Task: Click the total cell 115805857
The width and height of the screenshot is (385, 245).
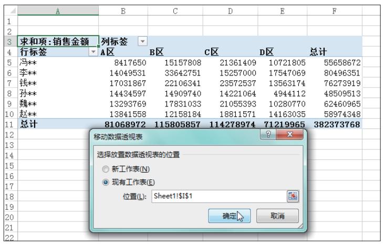Action: click(x=175, y=124)
